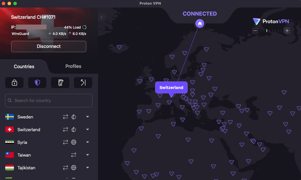Switch to the Countries tab
This screenshot has height=180, width=301.
(24, 67)
